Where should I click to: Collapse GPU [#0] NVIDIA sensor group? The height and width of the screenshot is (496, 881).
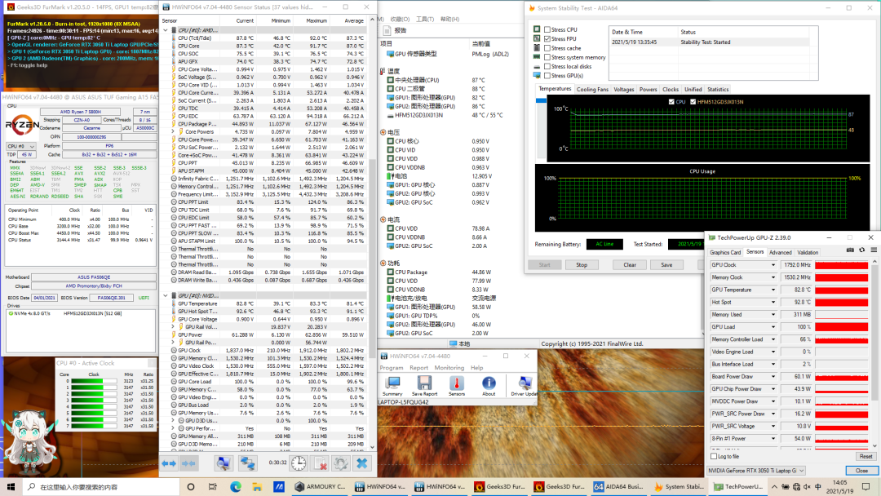pos(166,295)
